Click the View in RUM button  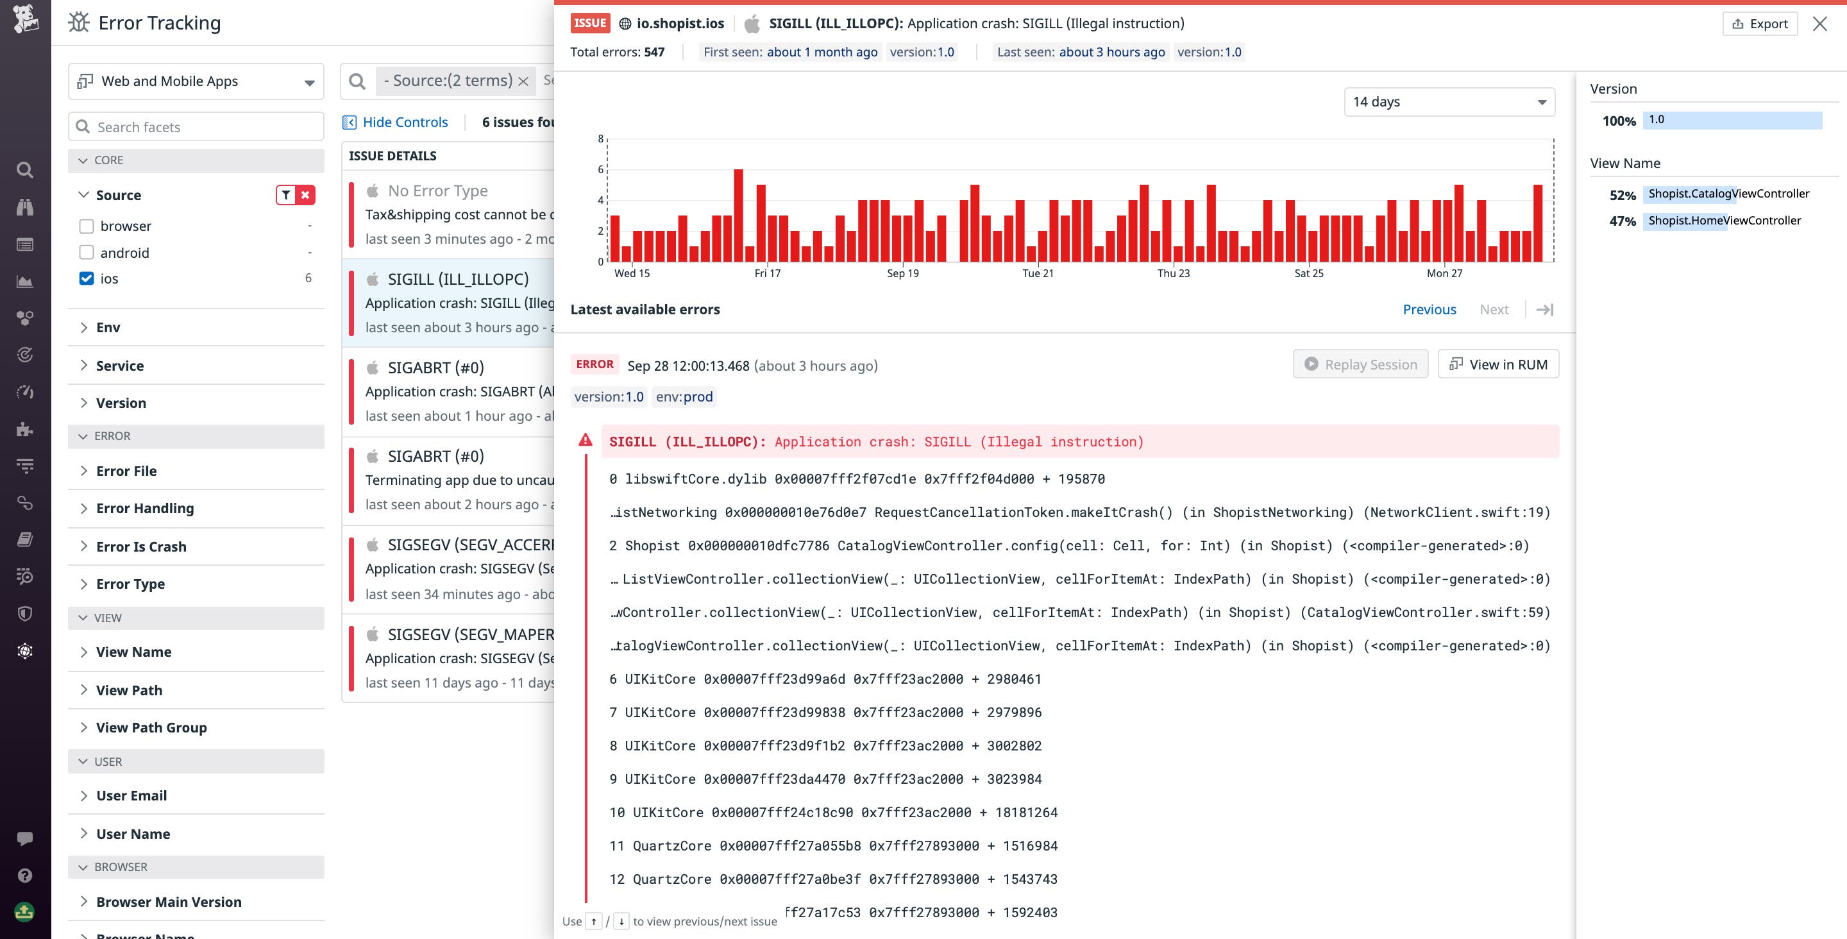pos(1498,364)
